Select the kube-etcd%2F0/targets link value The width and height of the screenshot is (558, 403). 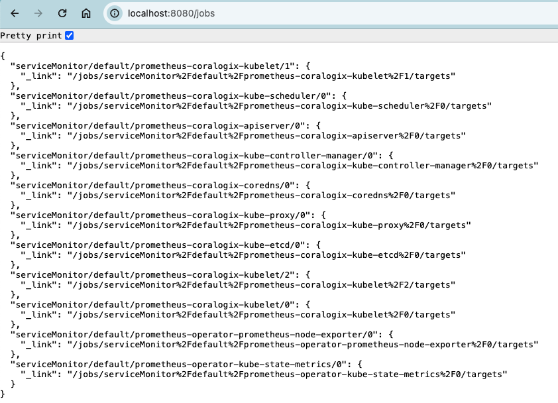coord(266,256)
